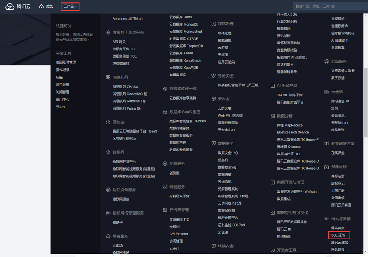Click the 物联设备服务 category icon

click(x=108, y=190)
